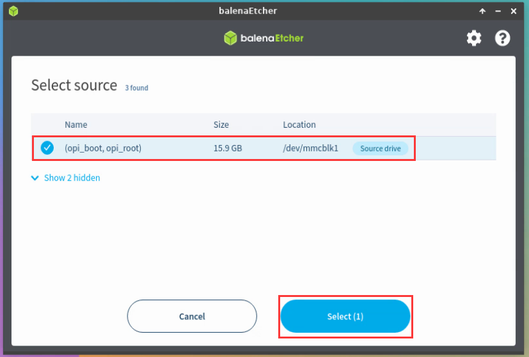Click the help question mark icon
The width and height of the screenshot is (529, 357).
(503, 38)
